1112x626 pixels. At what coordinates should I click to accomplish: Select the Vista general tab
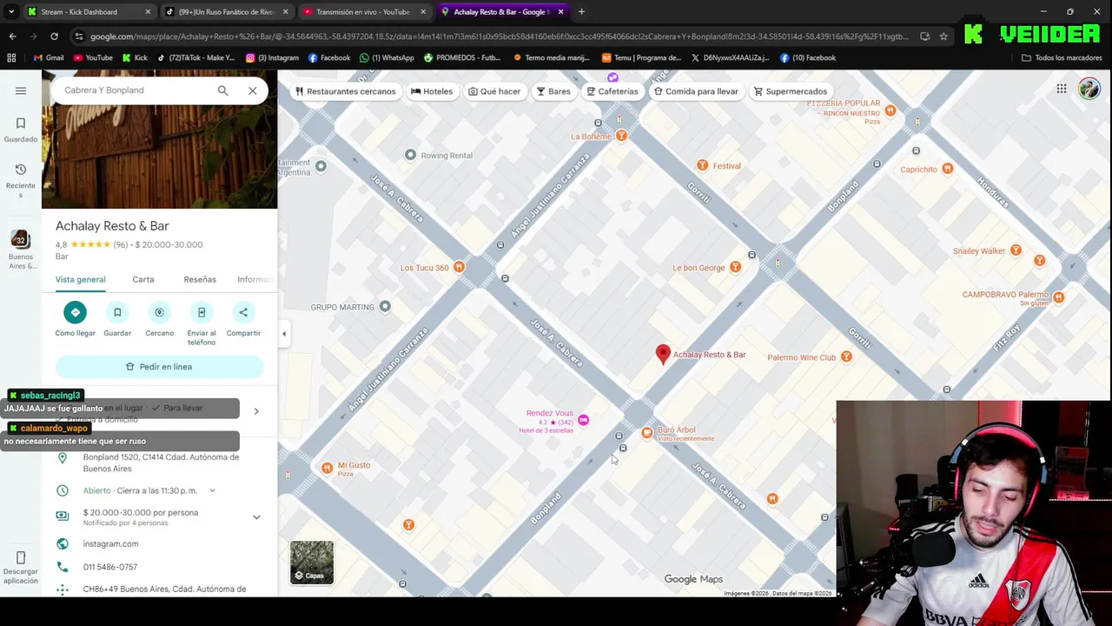(81, 279)
